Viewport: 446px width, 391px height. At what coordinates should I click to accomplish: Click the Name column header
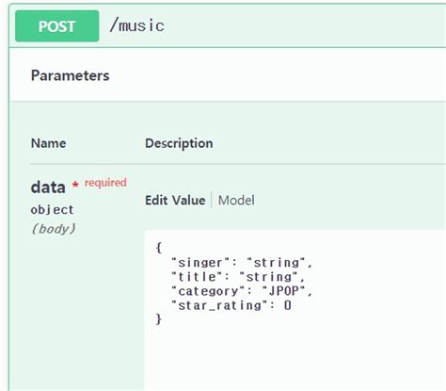(x=49, y=143)
